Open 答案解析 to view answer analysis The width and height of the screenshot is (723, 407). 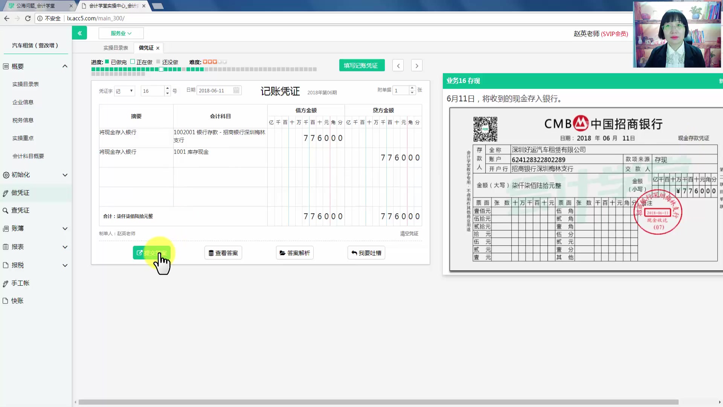[294, 253]
